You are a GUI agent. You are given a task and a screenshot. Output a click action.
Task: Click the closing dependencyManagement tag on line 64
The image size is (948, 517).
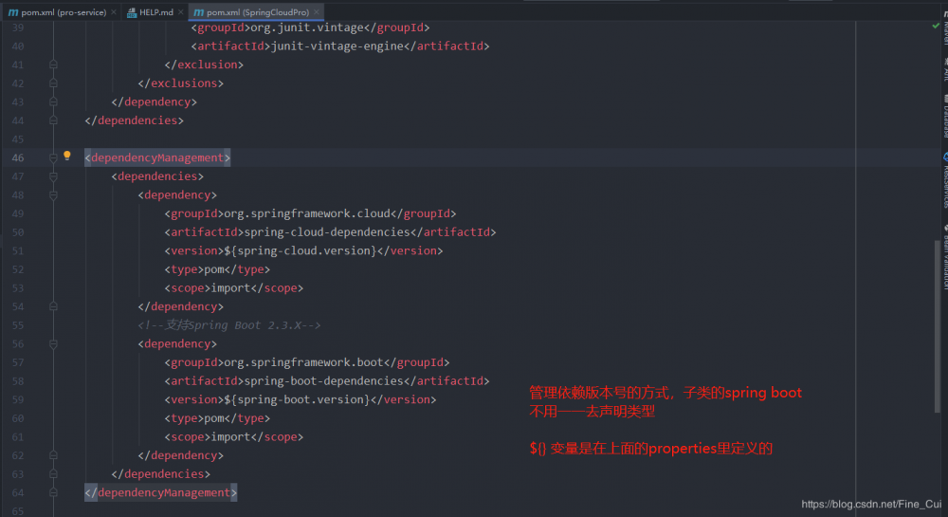161,493
